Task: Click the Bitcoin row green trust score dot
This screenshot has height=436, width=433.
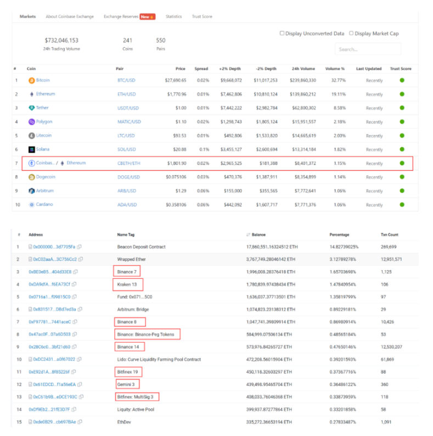Action: tap(402, 80)
